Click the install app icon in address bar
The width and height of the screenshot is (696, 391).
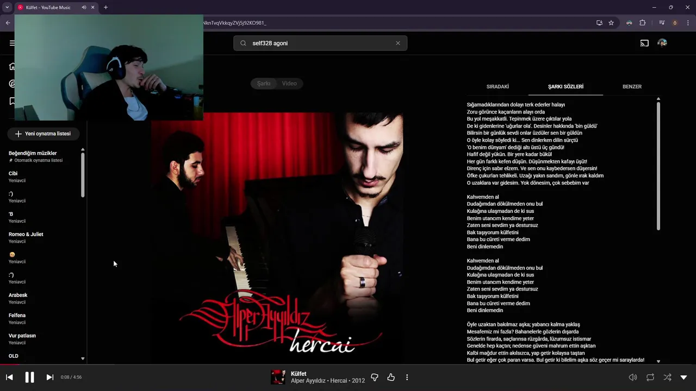pyautogui.click(x=599, y=23)
